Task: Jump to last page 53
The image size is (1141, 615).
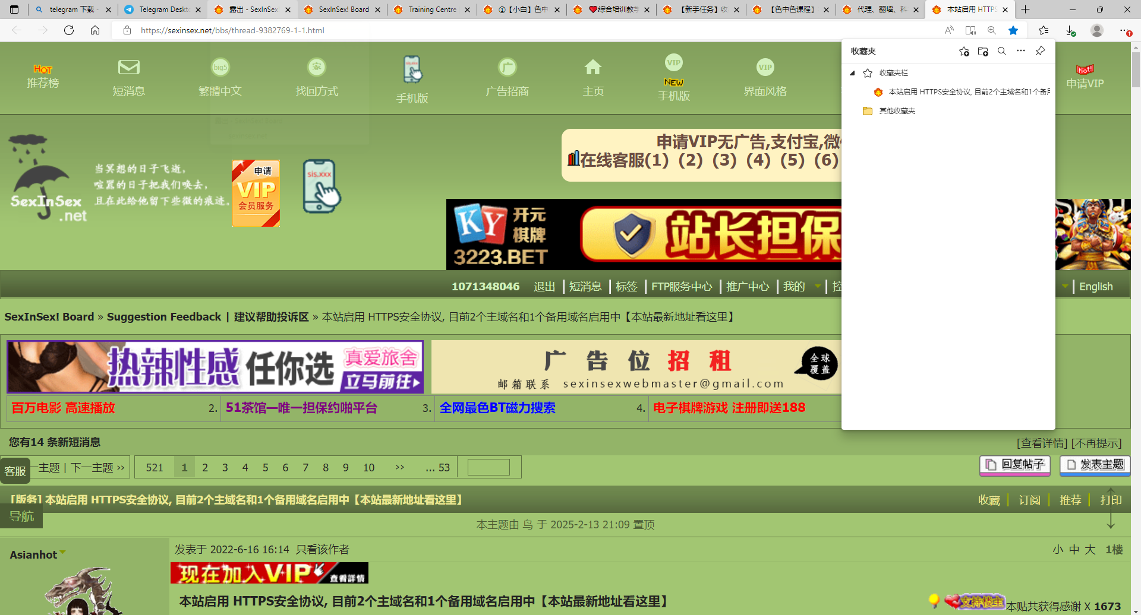Action: coord(438,468)
